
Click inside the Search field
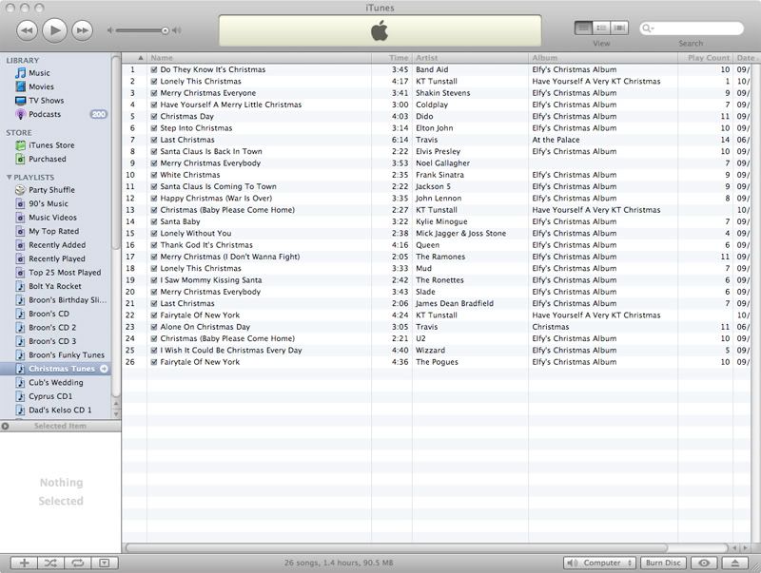point(694,29)
